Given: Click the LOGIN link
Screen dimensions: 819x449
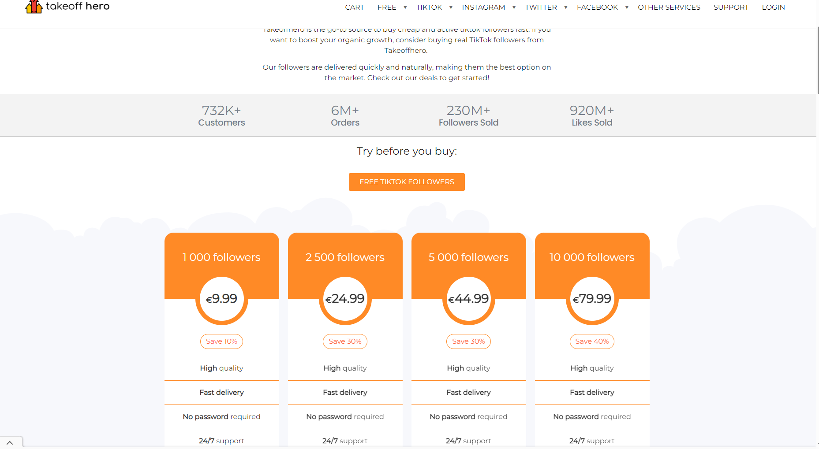Looking at the screenshot, I should [773, 7].
